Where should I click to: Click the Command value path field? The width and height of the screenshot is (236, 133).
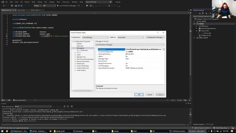[143, 49]
